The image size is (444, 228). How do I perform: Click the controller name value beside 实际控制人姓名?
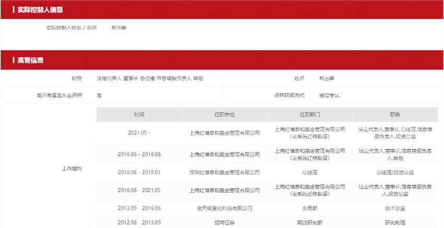pyautogui.click(x=119, y=28)
